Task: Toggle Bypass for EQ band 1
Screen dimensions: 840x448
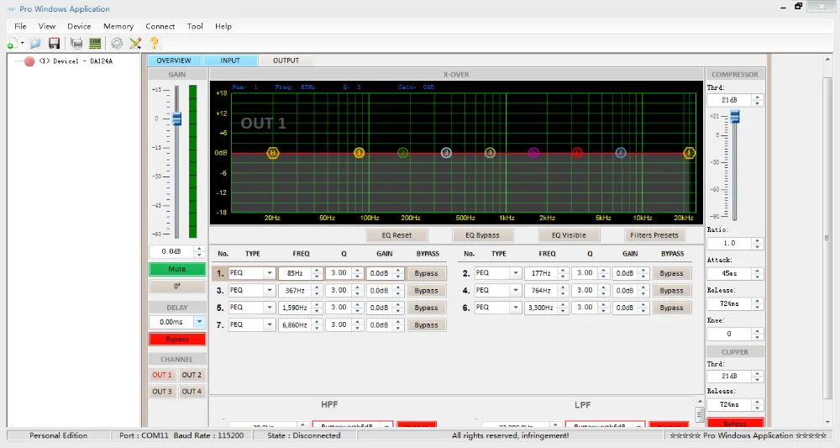Action: [x=427, y=273]
